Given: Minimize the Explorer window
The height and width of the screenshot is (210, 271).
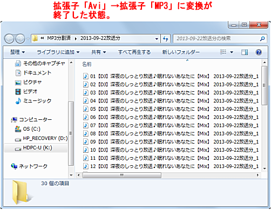Looking at the screenshot, I should click(234, 25).
